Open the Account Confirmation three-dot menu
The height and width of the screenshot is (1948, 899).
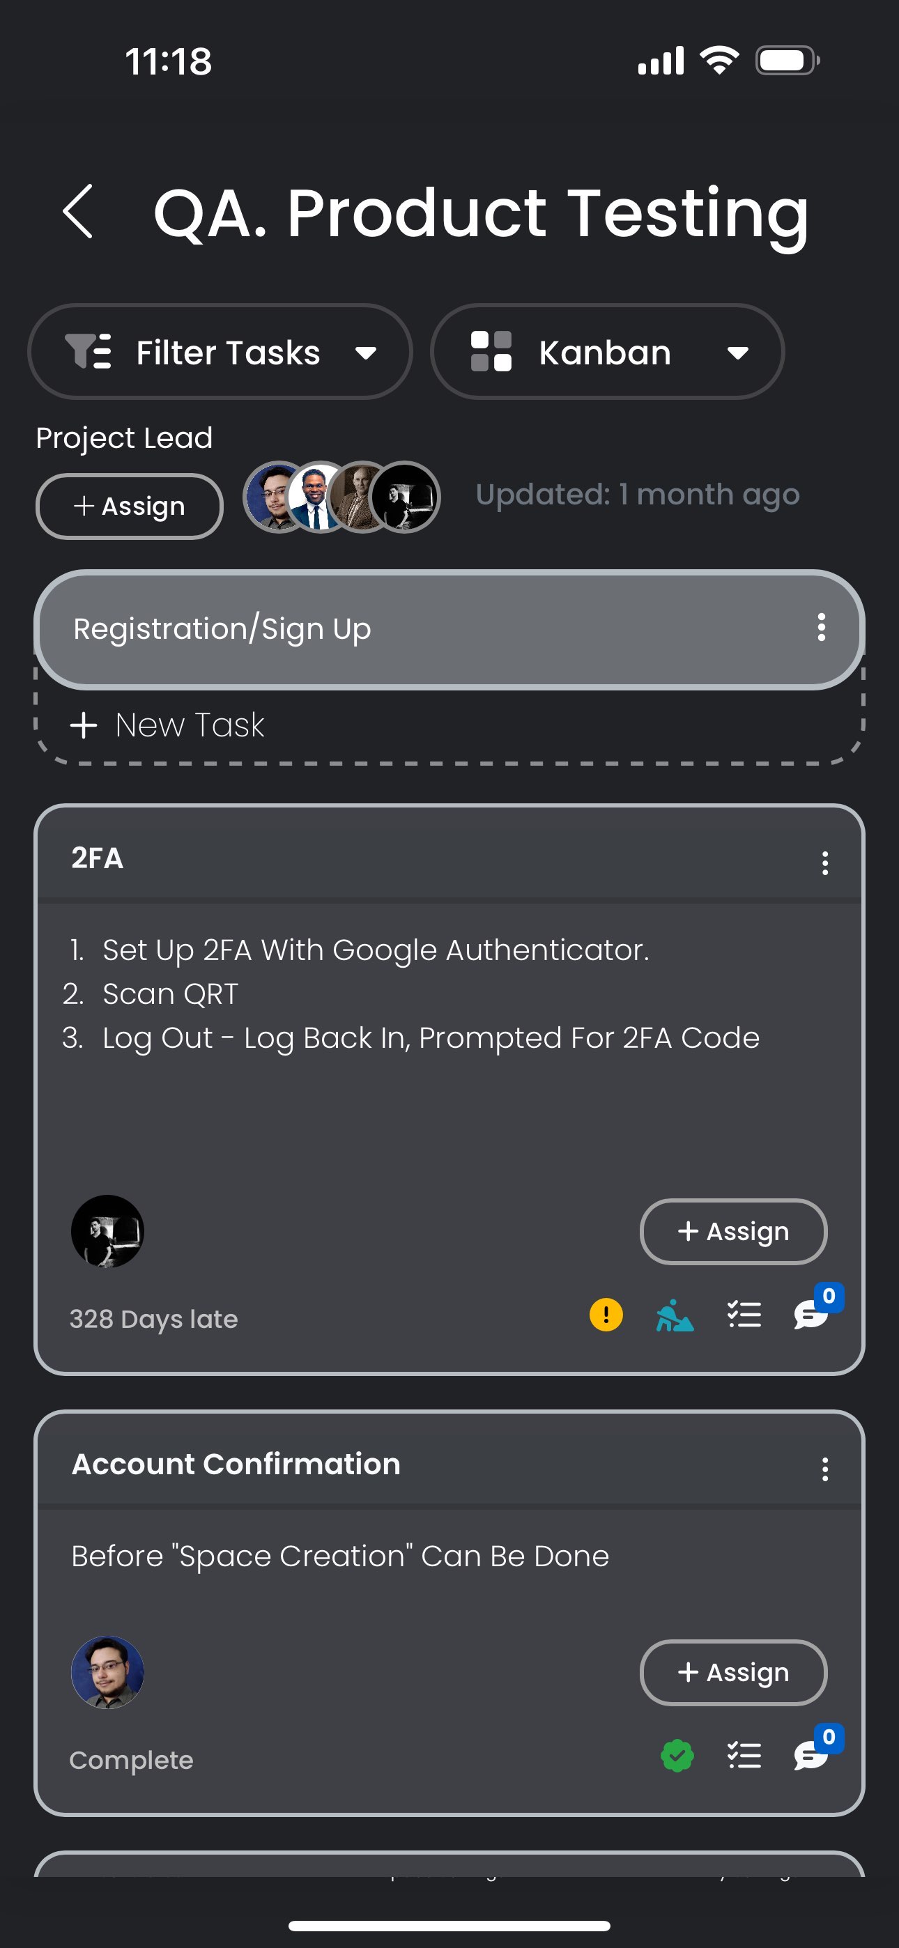(825, 1469)
